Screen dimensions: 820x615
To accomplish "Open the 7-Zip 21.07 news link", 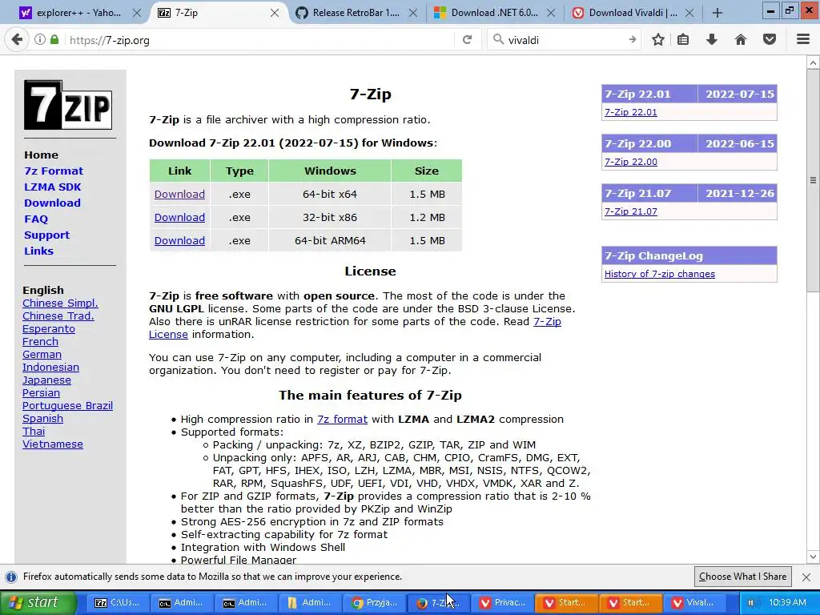I will 631,211.
